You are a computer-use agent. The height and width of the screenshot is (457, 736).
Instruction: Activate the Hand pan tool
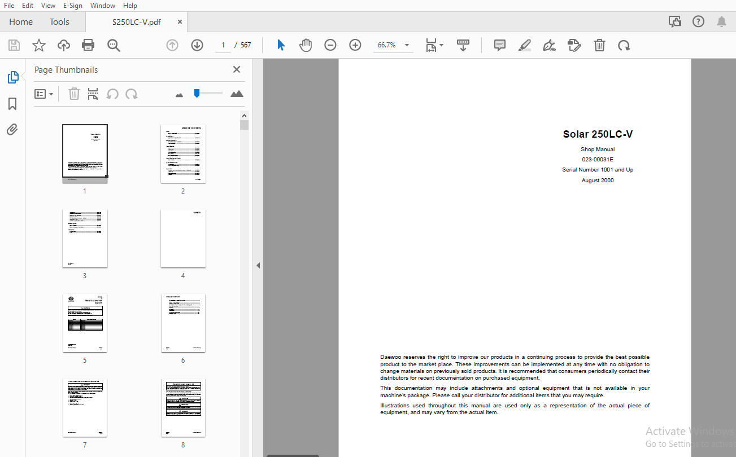[306, 45]
